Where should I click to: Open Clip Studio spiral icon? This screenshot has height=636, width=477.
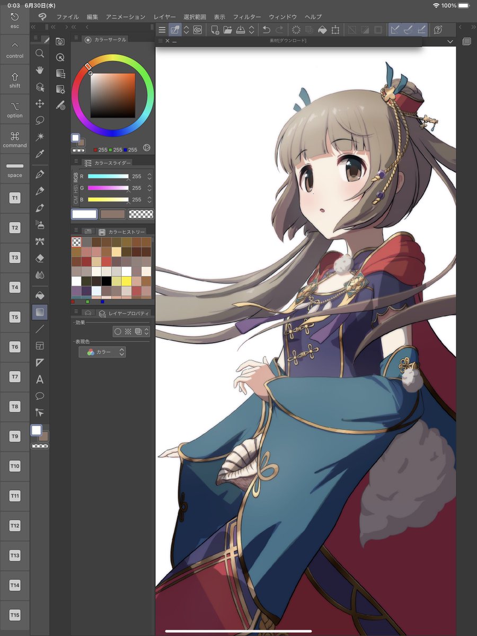point(197,30)
